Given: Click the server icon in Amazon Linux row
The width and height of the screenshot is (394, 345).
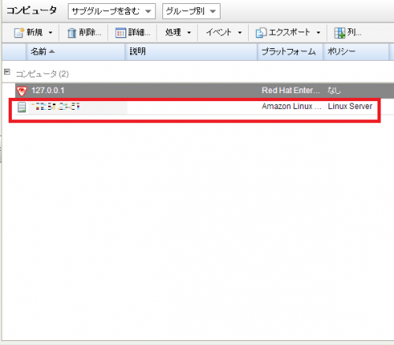Looking at the screenshot, I should tap(22, 107).
